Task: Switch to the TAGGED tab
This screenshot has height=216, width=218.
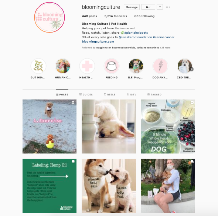Action: pos(154,95)
